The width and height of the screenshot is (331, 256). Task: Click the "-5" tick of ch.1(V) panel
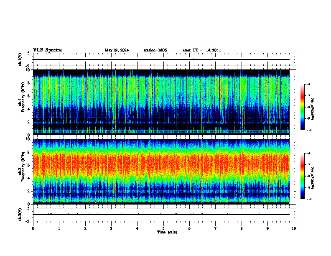[28, 66]
